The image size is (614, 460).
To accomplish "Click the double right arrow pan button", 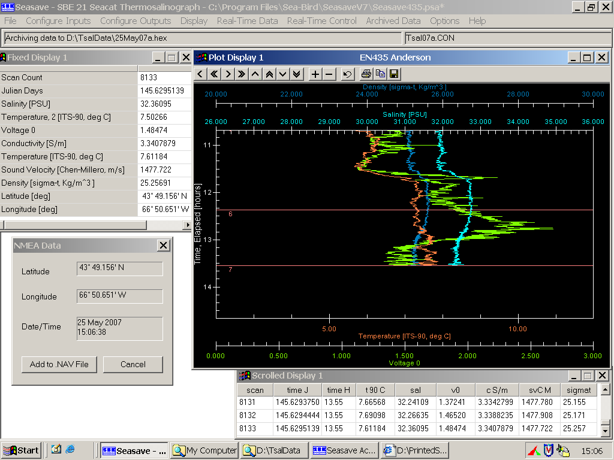I will [241, 74].
